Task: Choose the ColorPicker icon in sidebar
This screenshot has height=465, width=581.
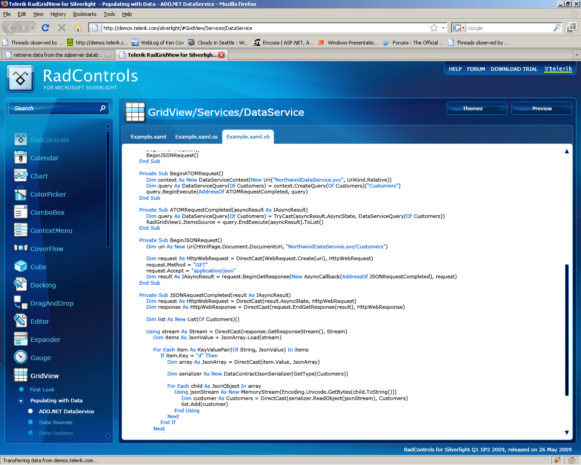Action: click(20, 194)
